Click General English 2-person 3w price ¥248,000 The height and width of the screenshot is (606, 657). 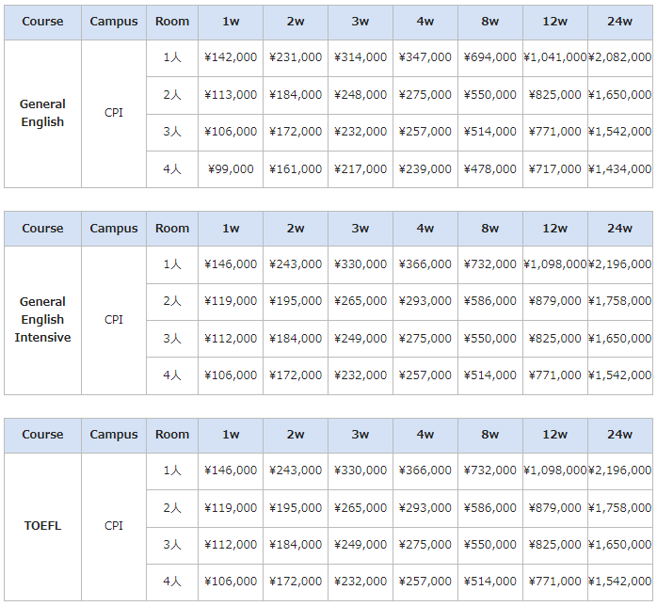(361, 95)
